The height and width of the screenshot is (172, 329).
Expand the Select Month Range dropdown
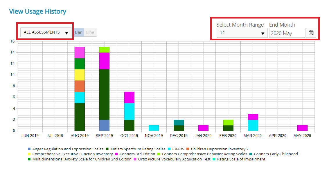click(x=242, y=33)
